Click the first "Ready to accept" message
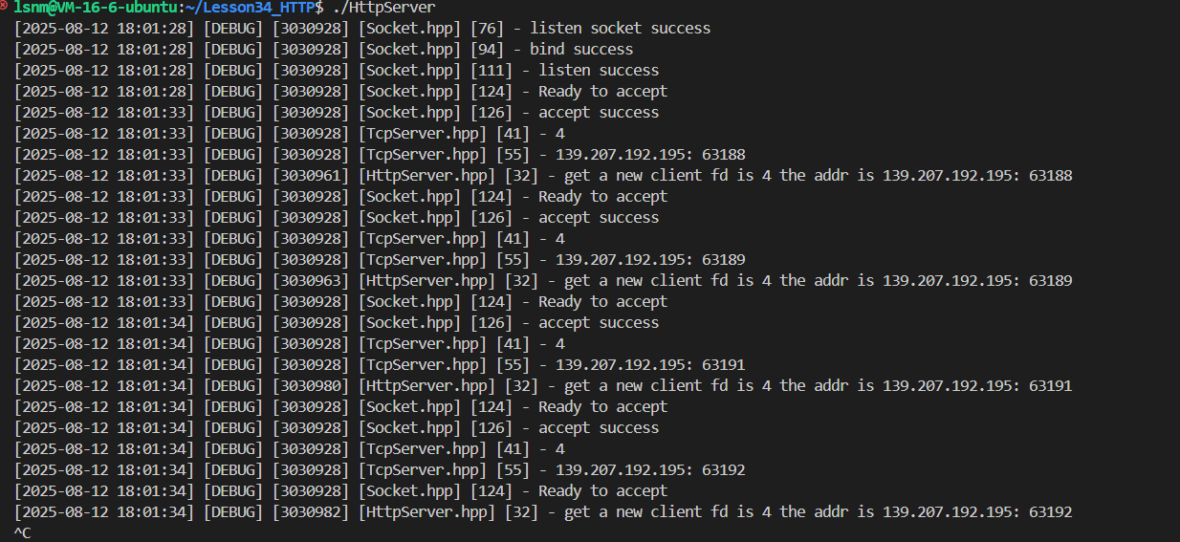This screenshot has height=542, width=1180. coord(602,92)
